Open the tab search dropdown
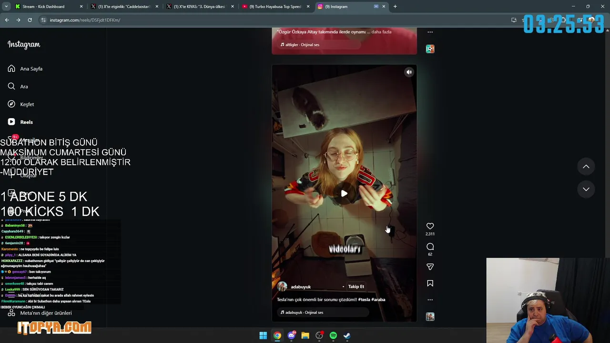This screenshot has height=343, width=610. point(6,7)
